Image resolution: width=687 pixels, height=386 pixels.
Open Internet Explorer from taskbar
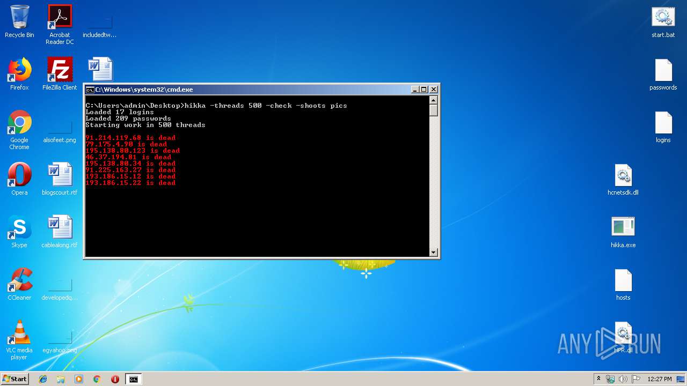click(x=43, y=379)
